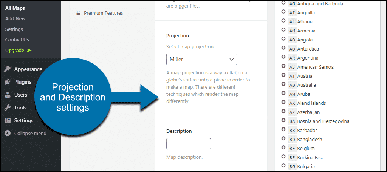The width and height of the screenshot is (387, 172).
Task: Click the Collapse menu arrow icon
Action: tap(8, 133)
